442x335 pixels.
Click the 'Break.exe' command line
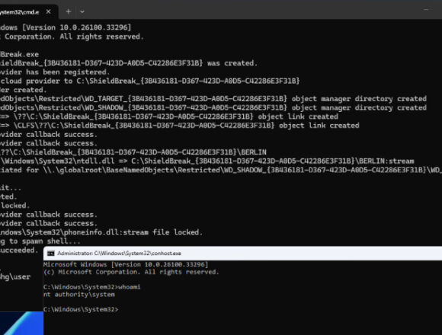point(19,54)
